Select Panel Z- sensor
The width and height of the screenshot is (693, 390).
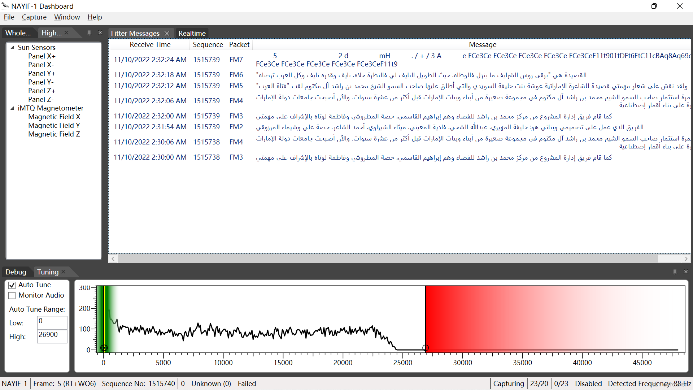click(x=41, y=99)
